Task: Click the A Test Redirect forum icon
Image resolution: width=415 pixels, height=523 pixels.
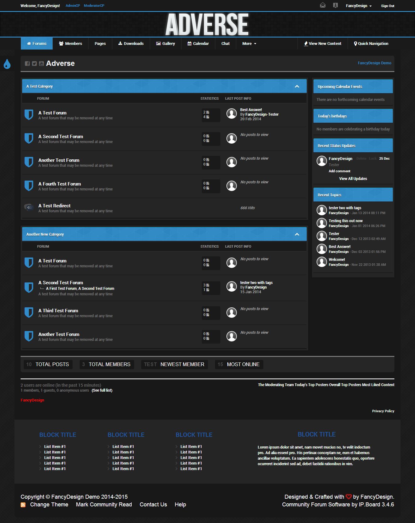Action: point(29,208)
